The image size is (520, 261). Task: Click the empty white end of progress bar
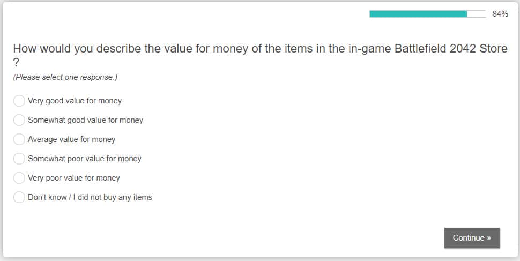click(x=477, y=14)
